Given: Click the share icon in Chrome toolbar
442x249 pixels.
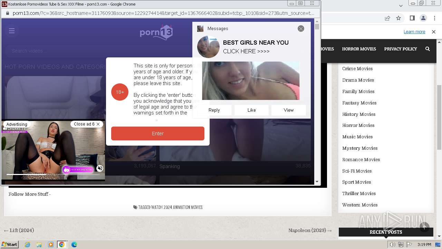Looking at the screenshot, I should pyautogui.click(x=387, y=18).
